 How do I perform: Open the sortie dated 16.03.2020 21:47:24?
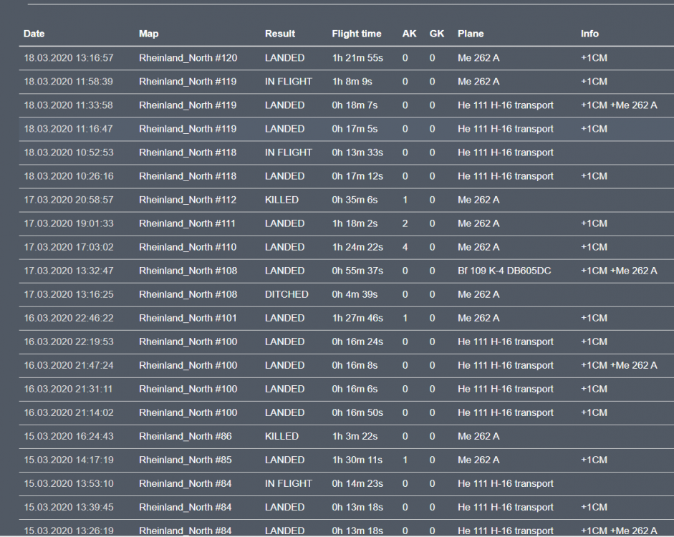(69, 365)
